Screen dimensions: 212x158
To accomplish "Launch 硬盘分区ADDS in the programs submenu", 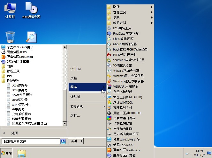I will click(x=130, y=145).
